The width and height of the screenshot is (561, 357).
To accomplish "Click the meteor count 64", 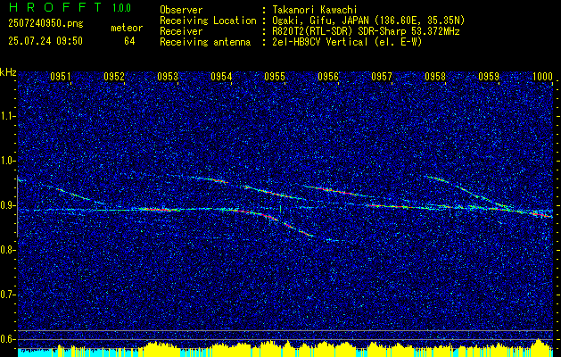I will point(129,41).
